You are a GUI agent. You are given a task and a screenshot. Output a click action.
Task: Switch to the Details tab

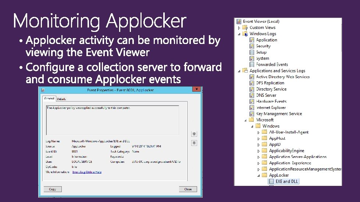61,99
